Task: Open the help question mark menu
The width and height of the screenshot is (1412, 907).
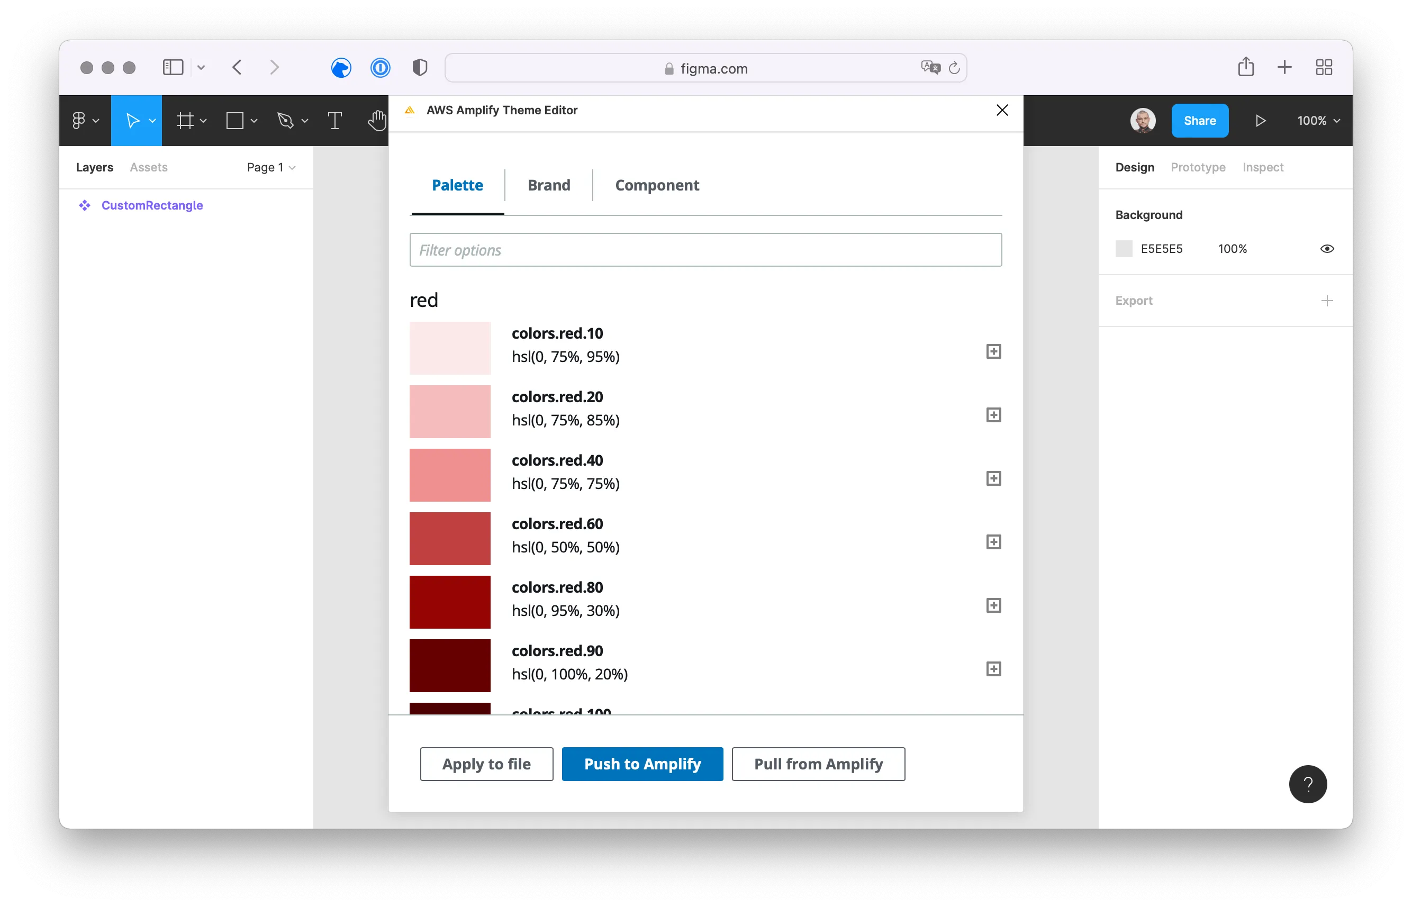Action: click(x=1307, y=784)
